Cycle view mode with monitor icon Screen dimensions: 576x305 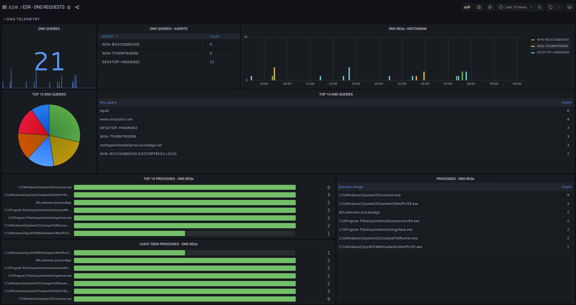[x=570, y=7]
